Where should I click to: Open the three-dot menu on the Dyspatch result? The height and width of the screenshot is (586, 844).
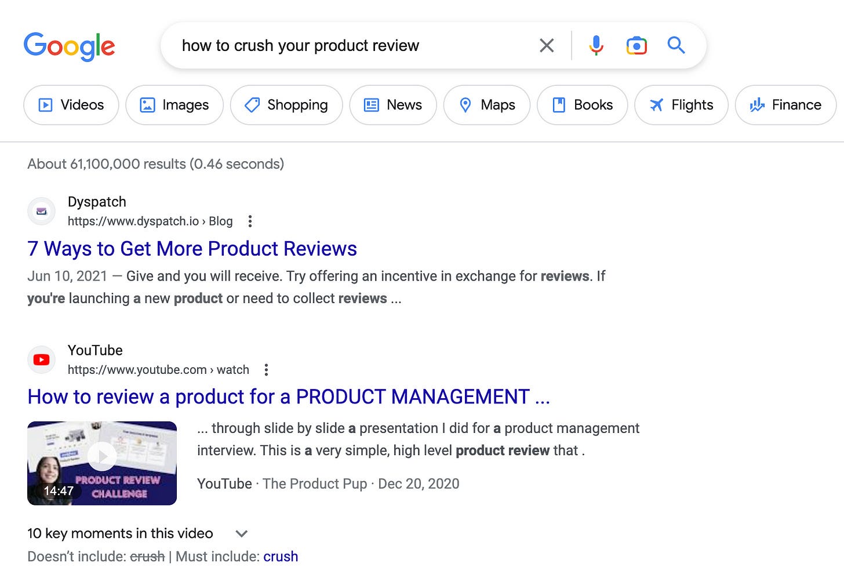coord(250,221)
